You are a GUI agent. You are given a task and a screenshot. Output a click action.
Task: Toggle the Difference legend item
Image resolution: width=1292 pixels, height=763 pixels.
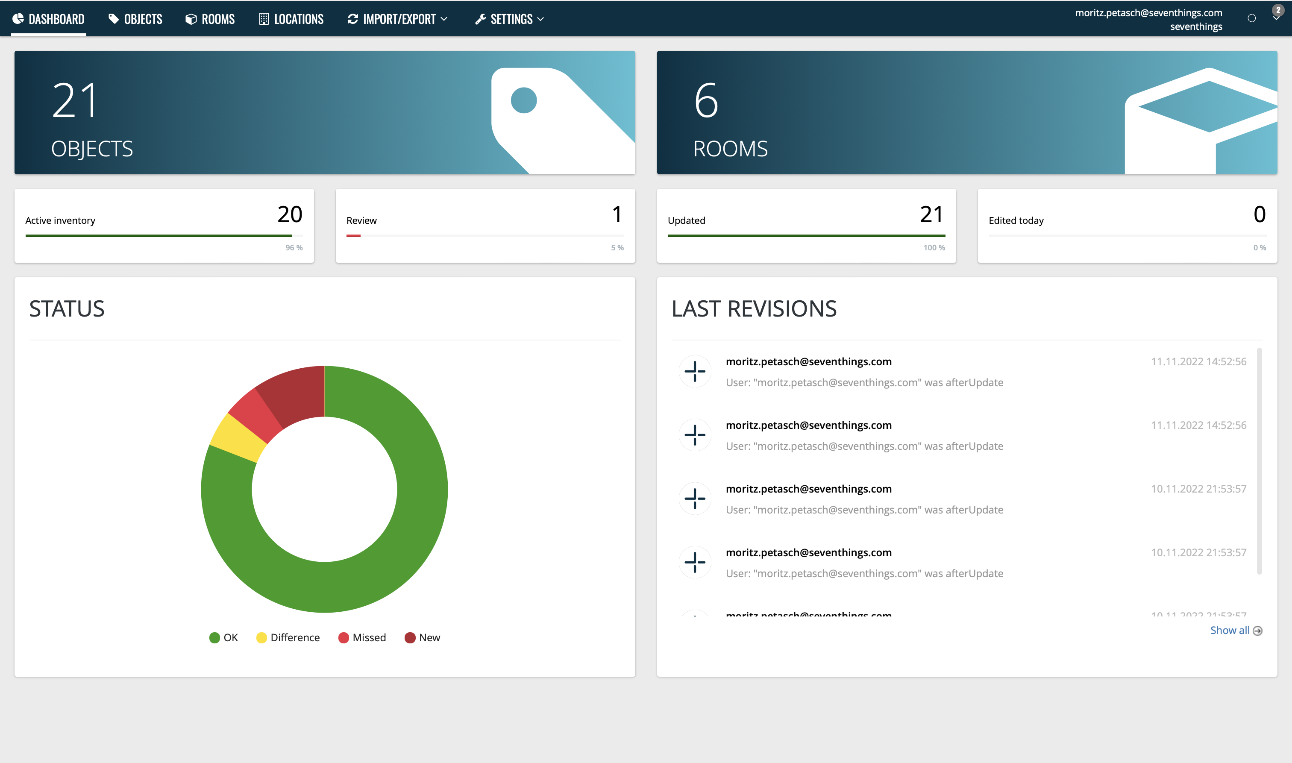click(288, 637)
